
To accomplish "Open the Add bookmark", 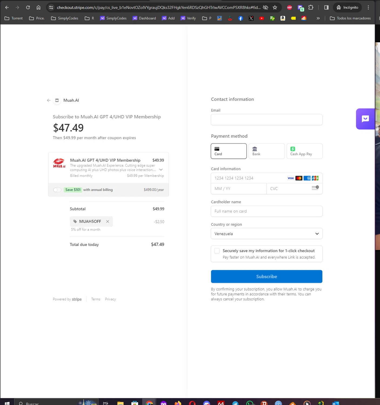I will [168, 18].
